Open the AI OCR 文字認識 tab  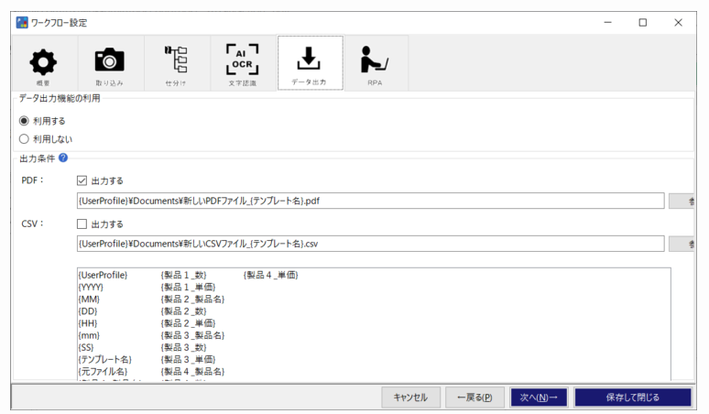pos(243,63)
